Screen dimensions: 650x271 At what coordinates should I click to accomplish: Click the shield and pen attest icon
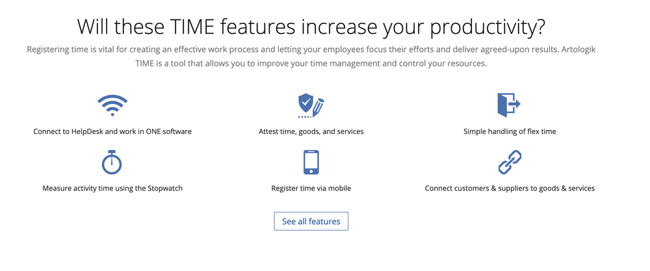(x=311, y=105)
